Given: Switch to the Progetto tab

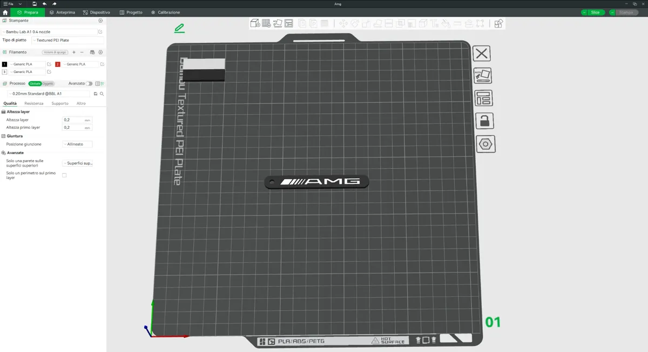Looking at the screenshot, I should [x=131, y=12].
